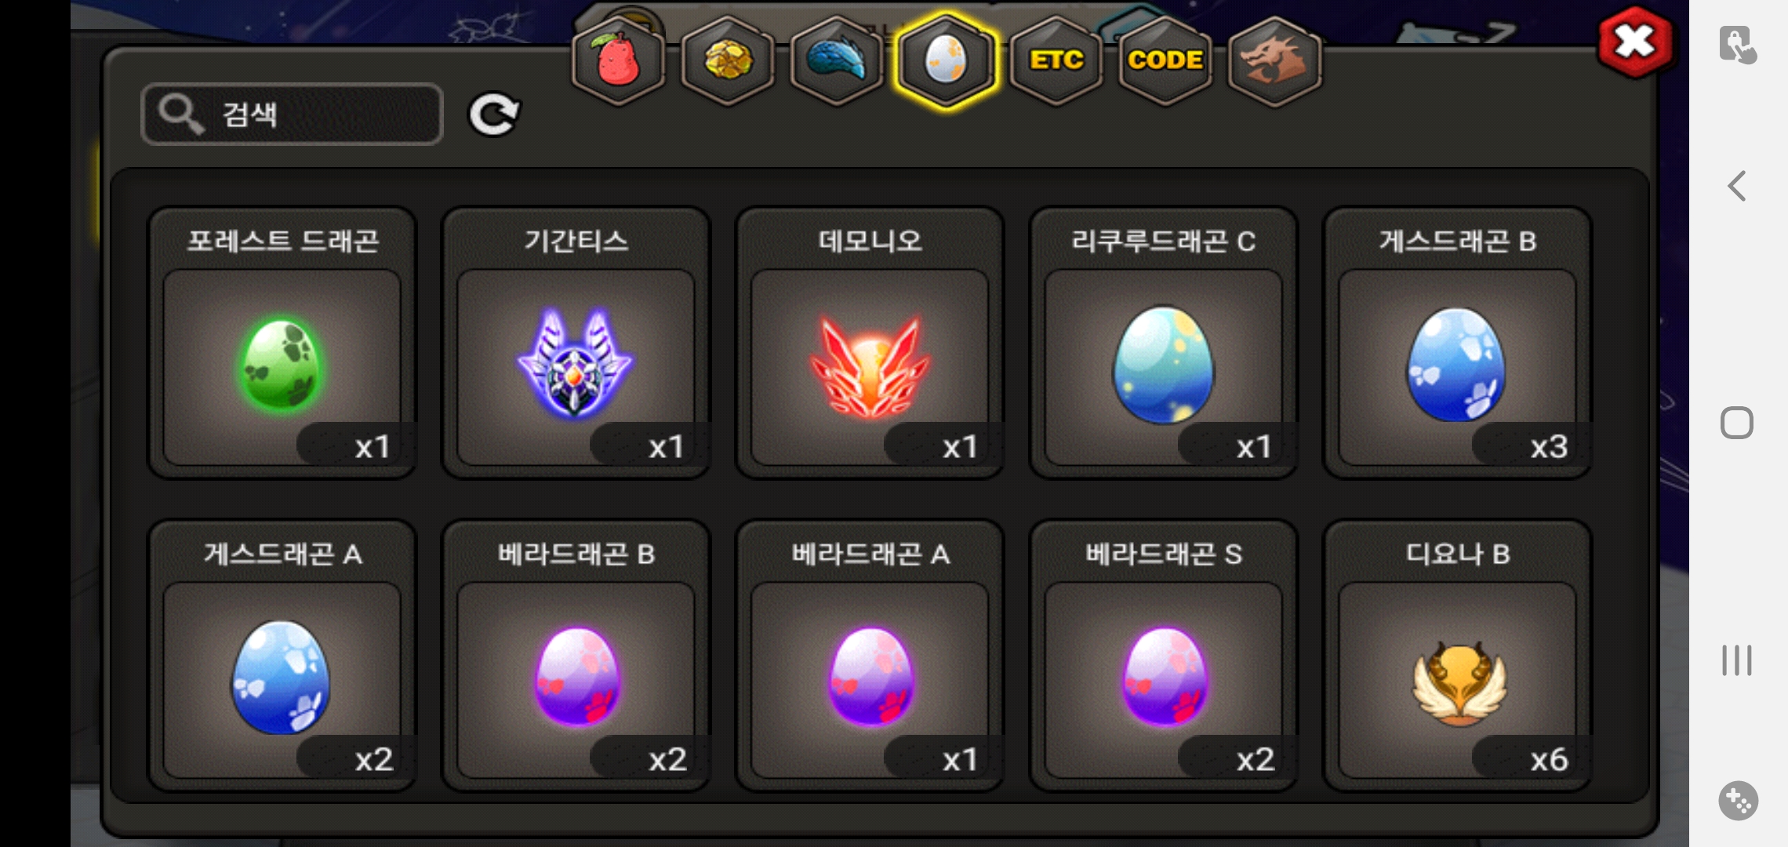Image resolution: width=1788 pixels, height=847 pixels.
Task: Select the green 포레스트 드래곤 egg
Action: (282, 343)
